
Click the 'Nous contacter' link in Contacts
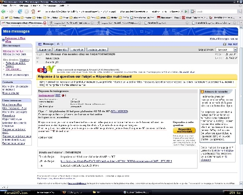point(11,93)
